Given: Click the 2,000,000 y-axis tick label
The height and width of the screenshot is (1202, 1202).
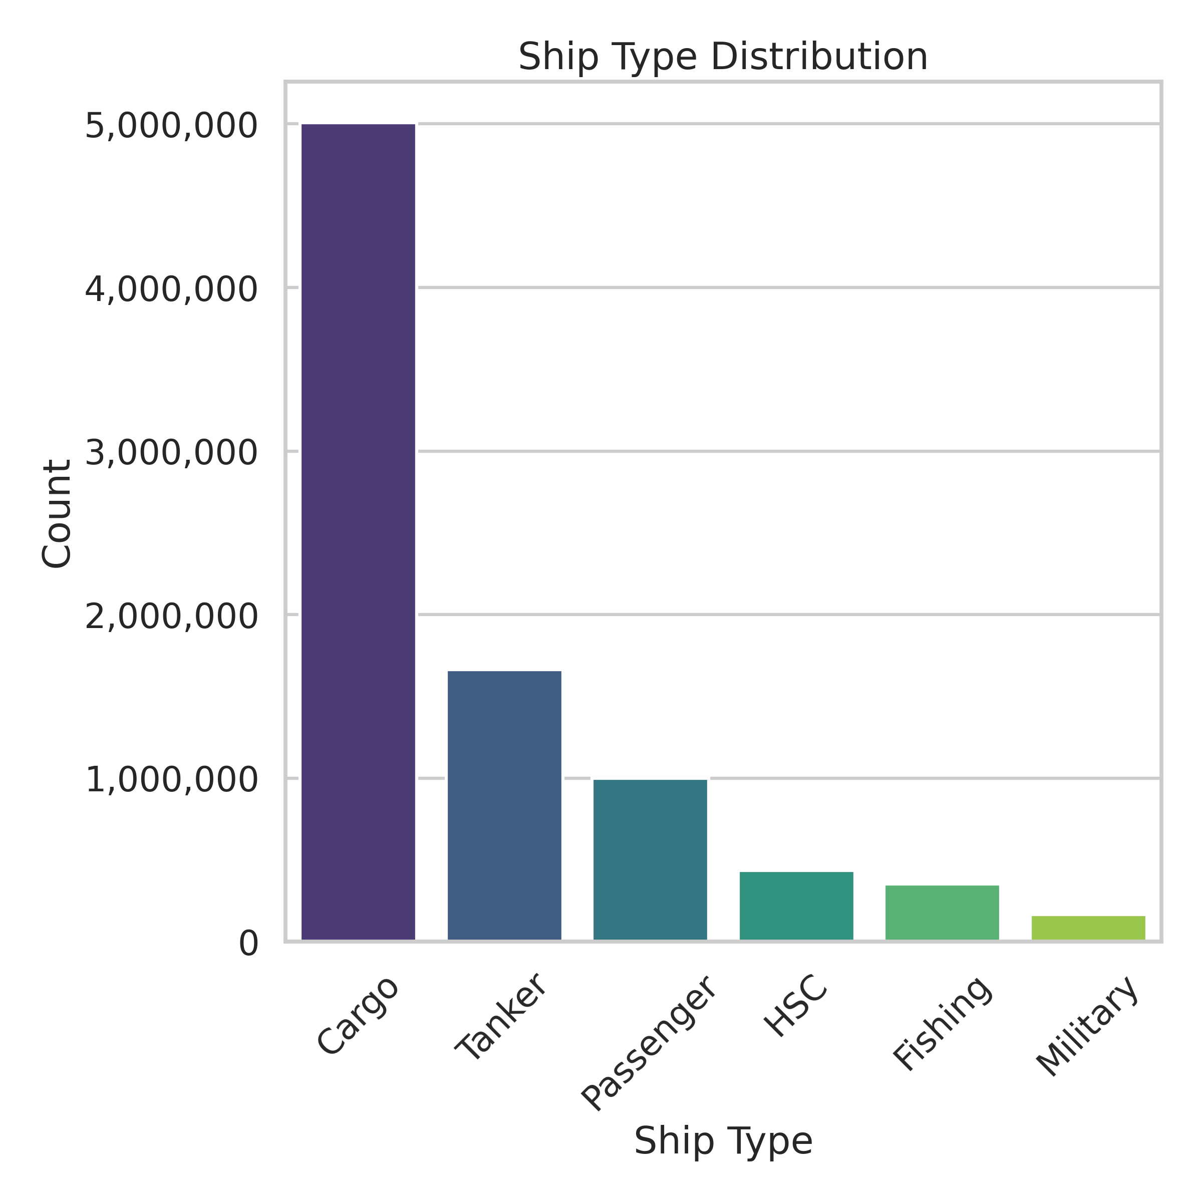Looking at the screenshot, I should point(171,617).
